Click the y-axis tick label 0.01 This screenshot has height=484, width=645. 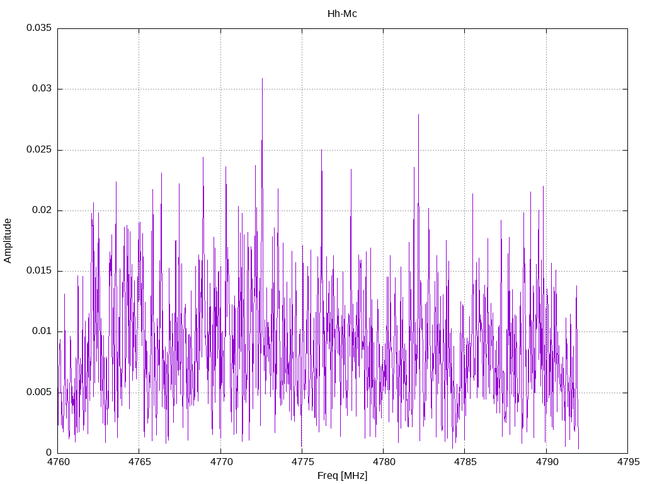pos(42,331)
